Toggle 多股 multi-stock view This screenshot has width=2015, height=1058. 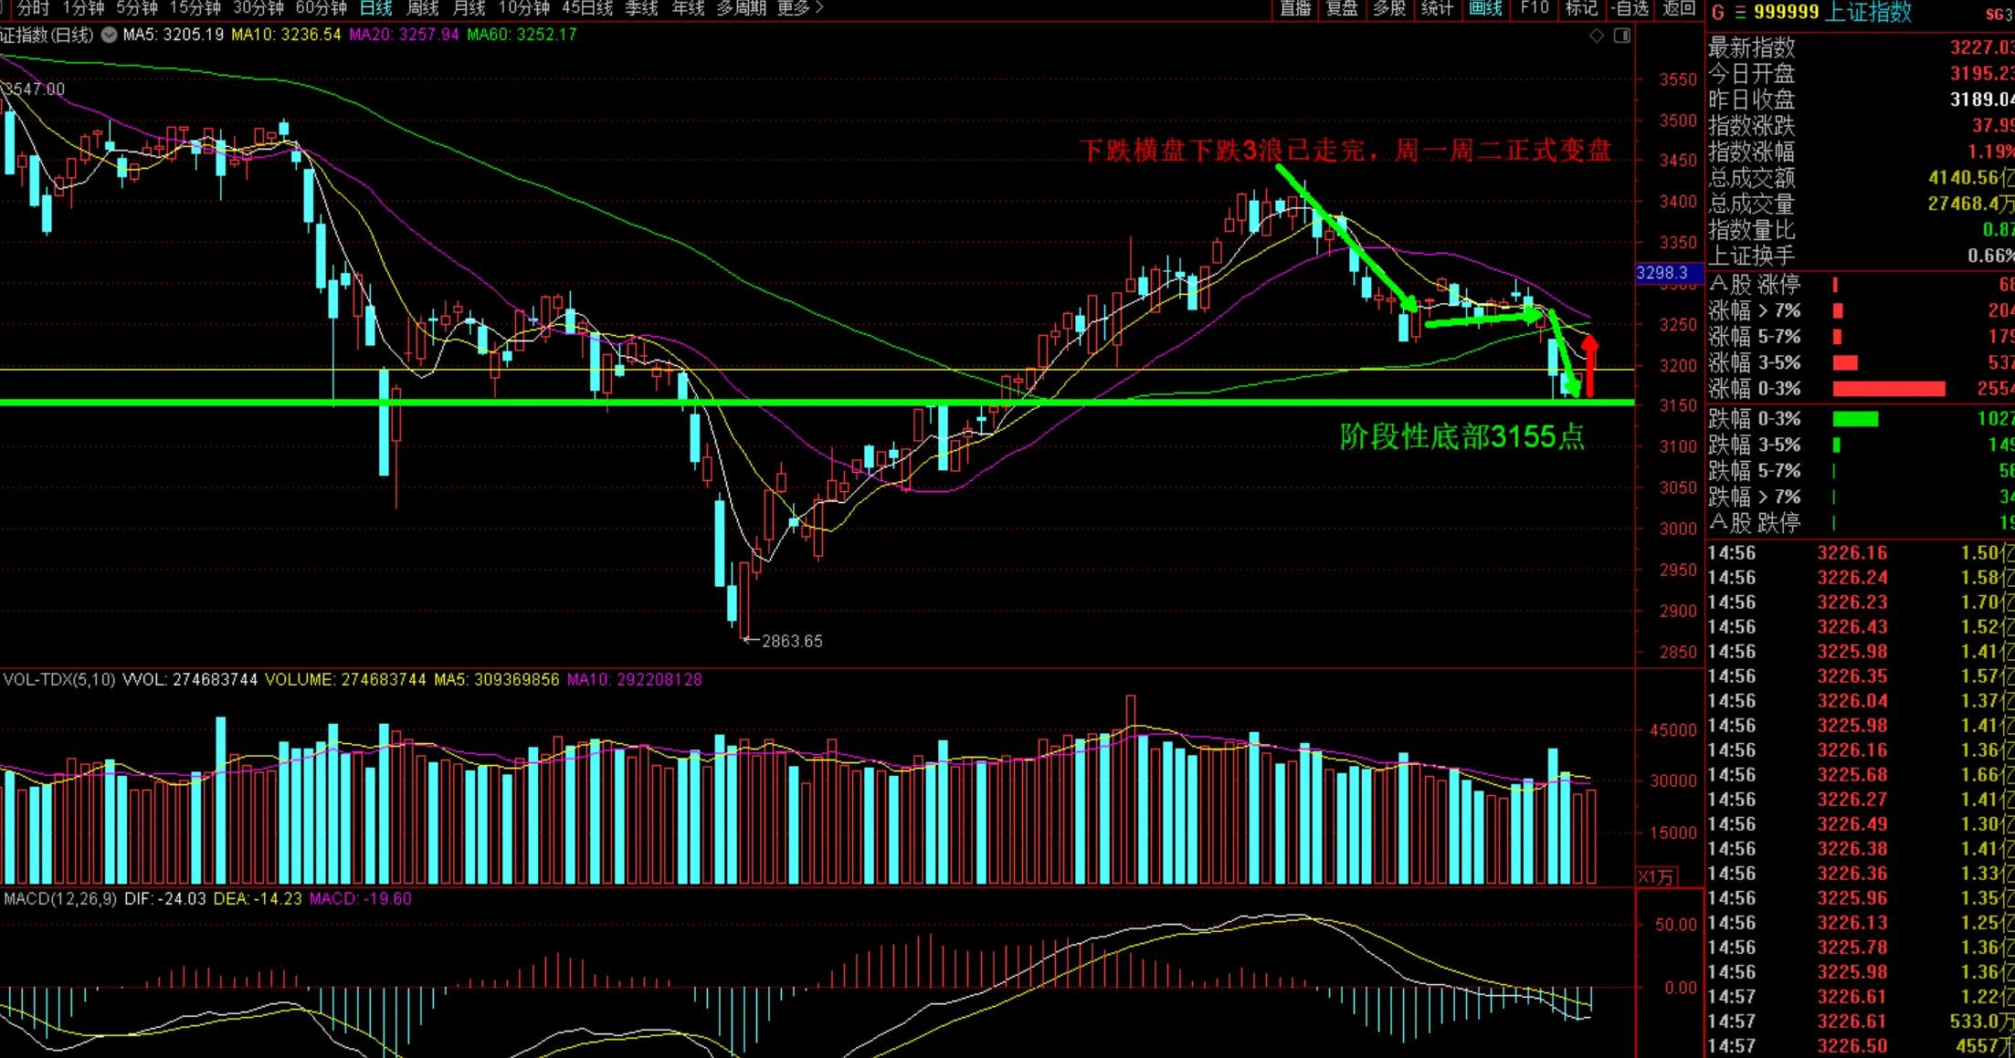[x=1389, y=8]
